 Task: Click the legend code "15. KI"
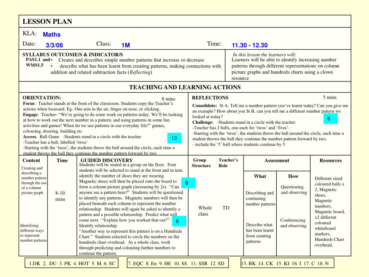click(283, 264)
